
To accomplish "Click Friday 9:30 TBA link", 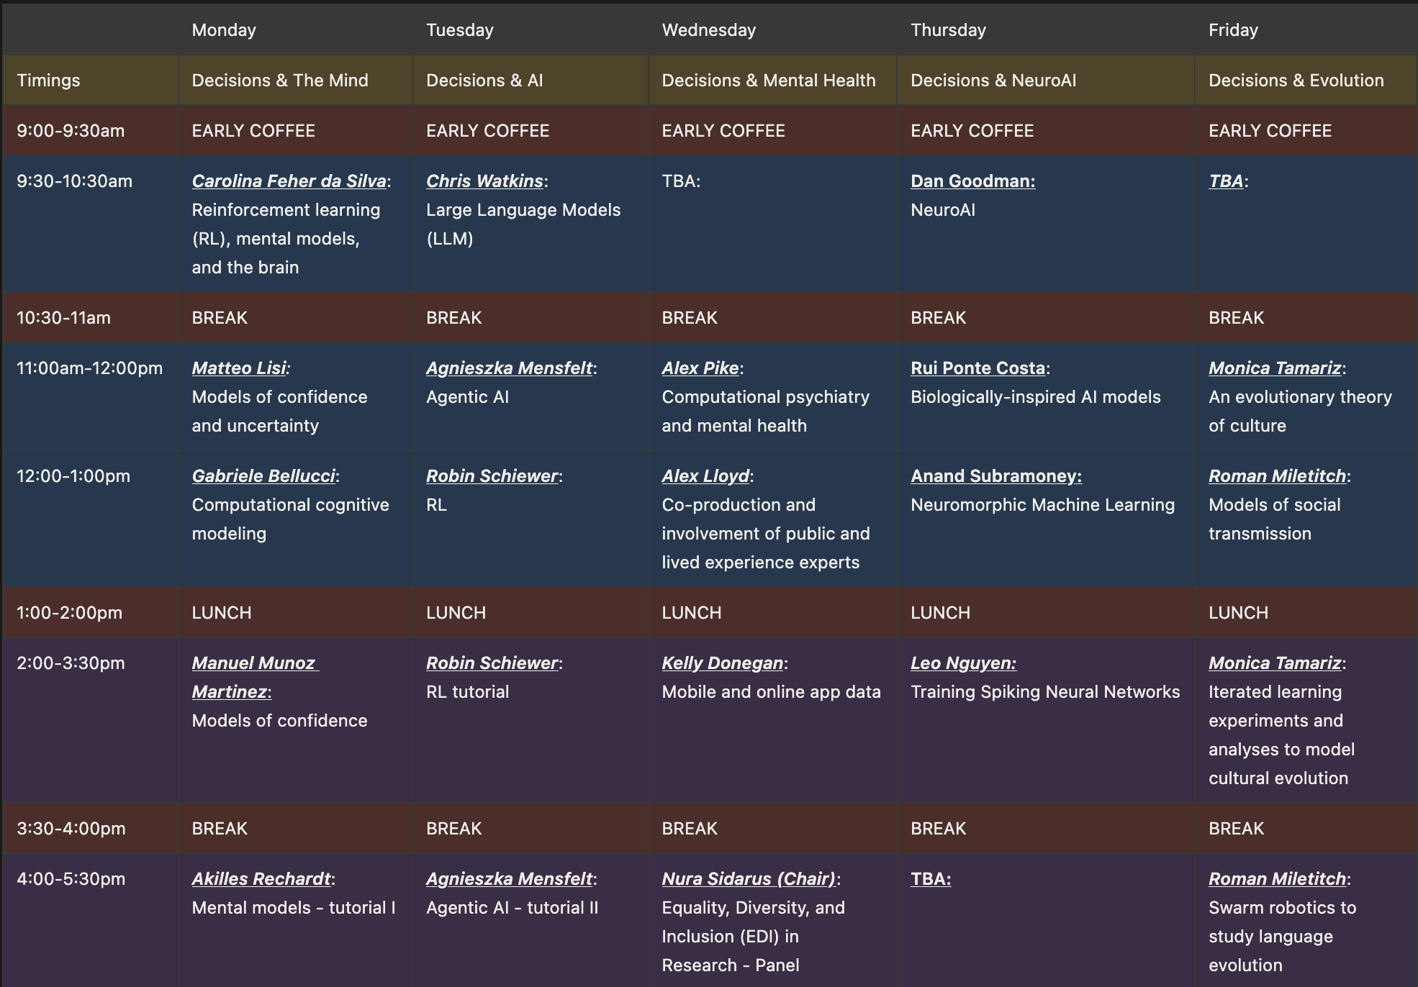I will point(1226,181).
